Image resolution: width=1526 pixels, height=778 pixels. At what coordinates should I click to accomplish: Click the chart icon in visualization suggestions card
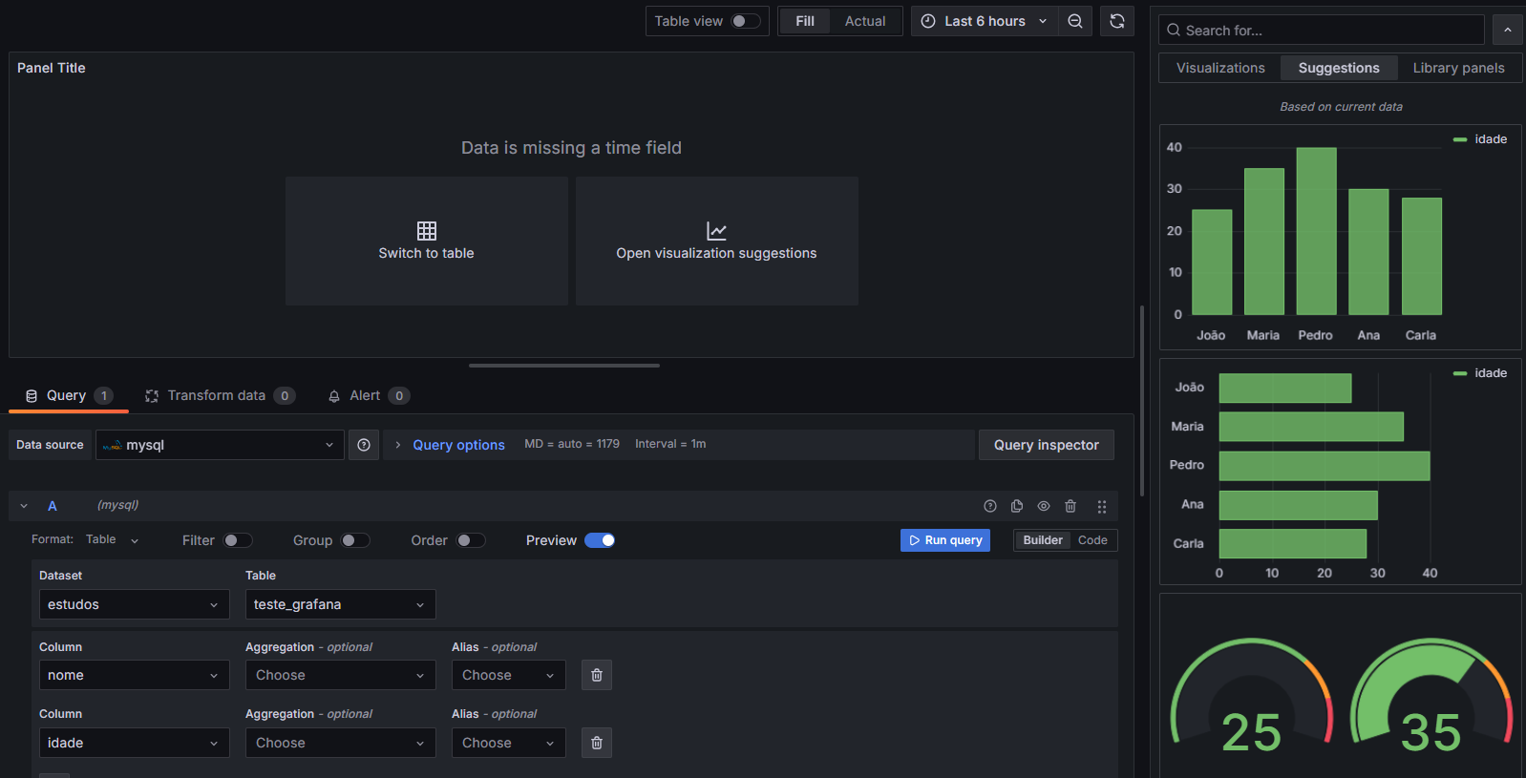pos(716,231)
